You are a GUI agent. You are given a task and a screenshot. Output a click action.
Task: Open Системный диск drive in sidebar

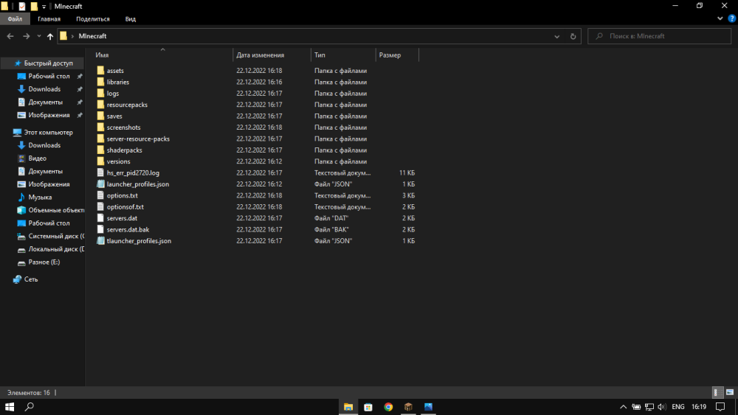(56, 236)
